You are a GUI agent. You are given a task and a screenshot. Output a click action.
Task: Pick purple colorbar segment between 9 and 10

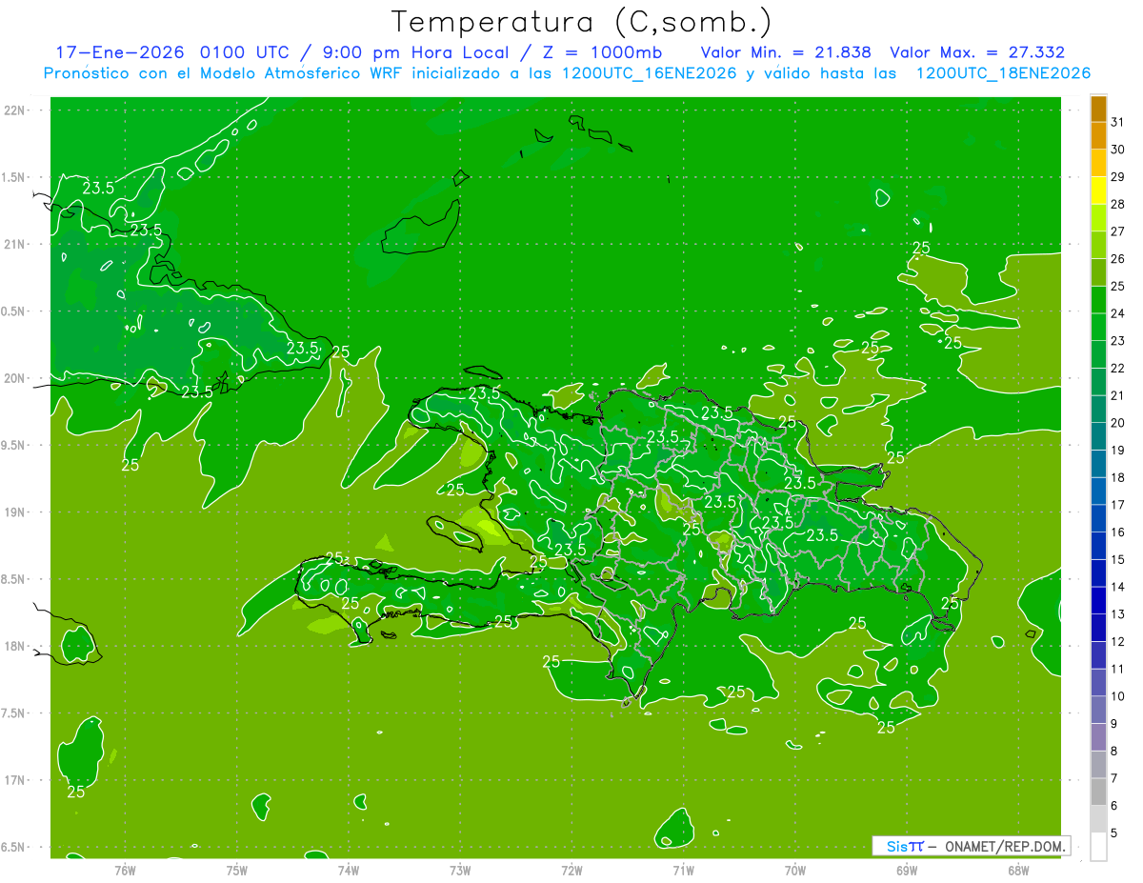(1098, 710)
